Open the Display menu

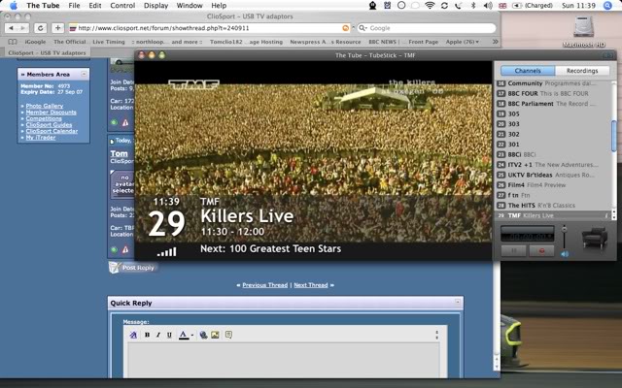(x=155, y=6)
